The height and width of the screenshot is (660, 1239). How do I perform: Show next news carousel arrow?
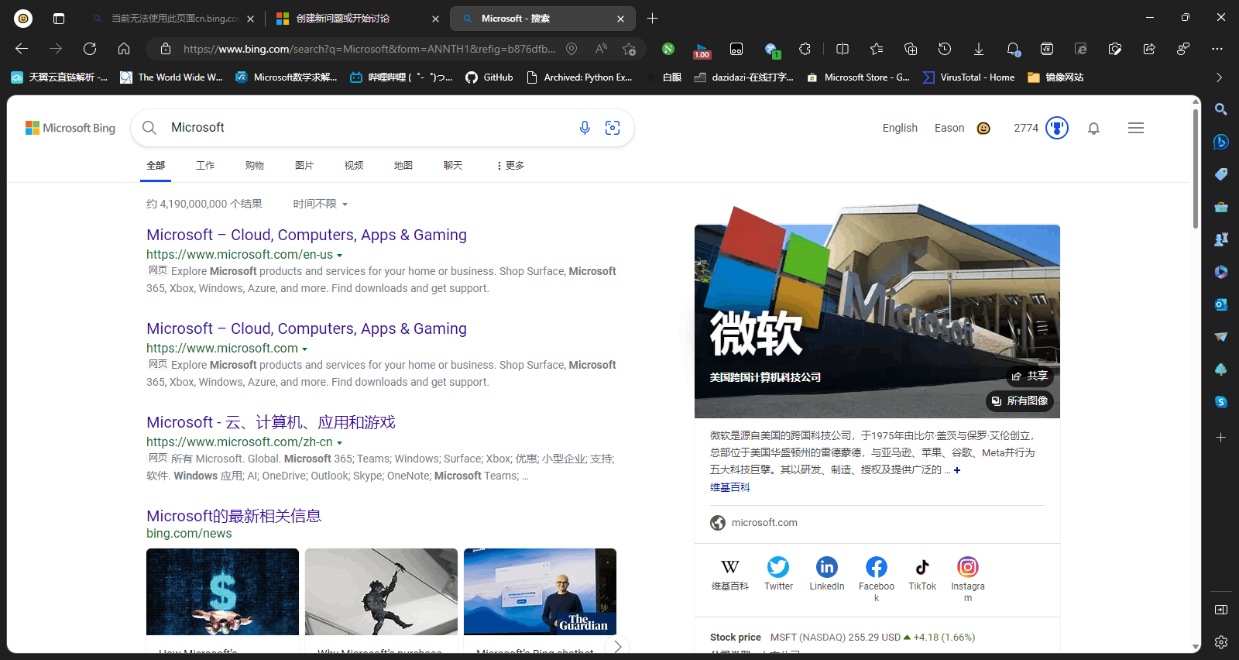click(617, 646)
